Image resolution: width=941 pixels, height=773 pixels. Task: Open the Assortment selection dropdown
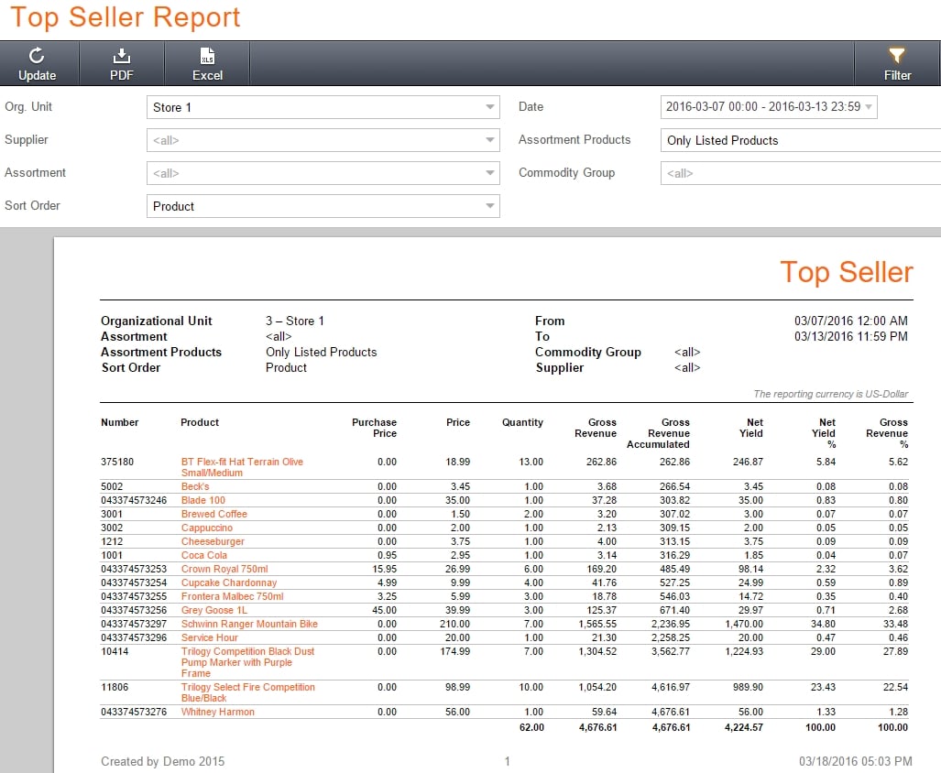point(488,173)
